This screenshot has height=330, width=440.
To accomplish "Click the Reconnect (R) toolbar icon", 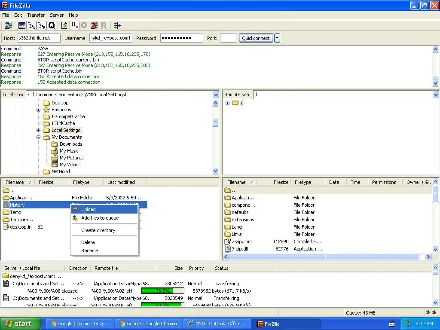I will tap(104, 26).
